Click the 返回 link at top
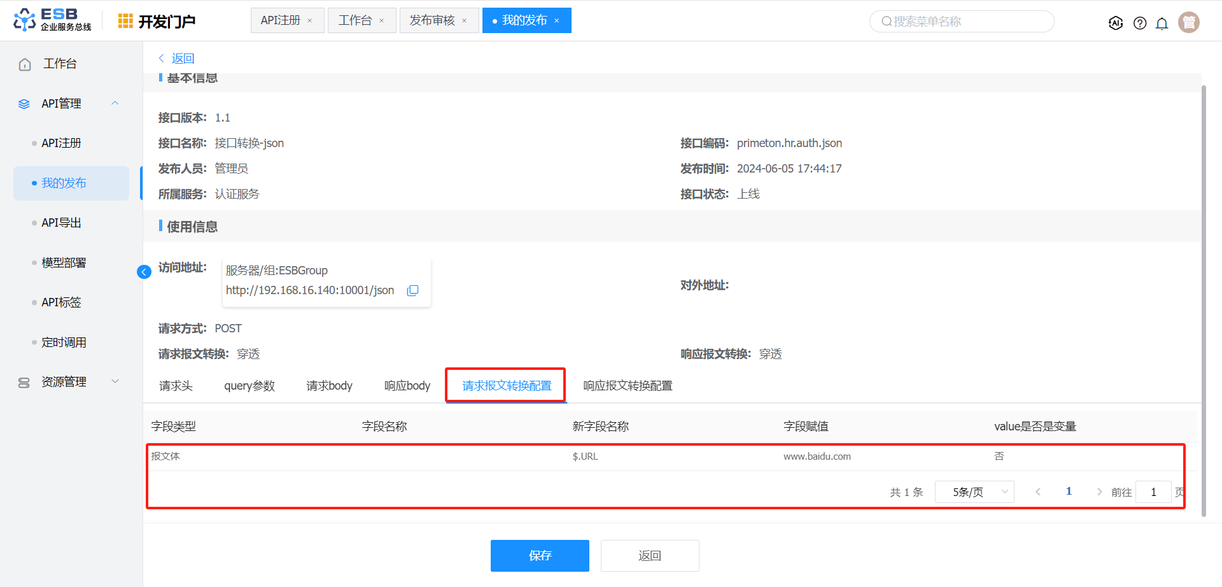 point(182,59)
